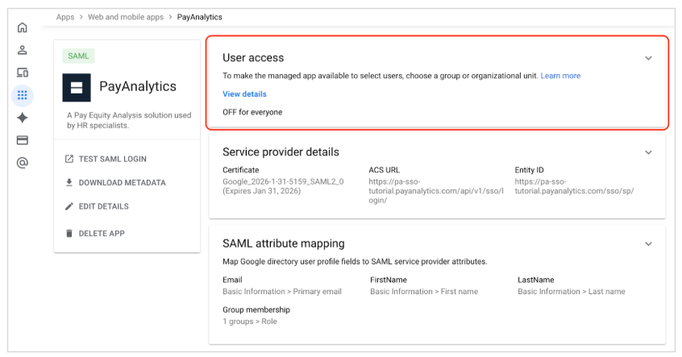Expand the SAML attribute mapping chevron
The height and width of the screenshot is (357, 682).
(x=648, y=243)
